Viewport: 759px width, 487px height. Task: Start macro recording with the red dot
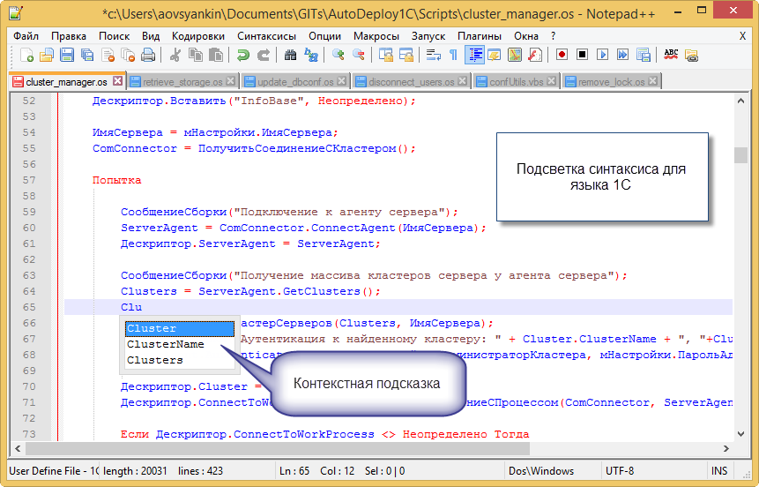(x=562, y=55)
